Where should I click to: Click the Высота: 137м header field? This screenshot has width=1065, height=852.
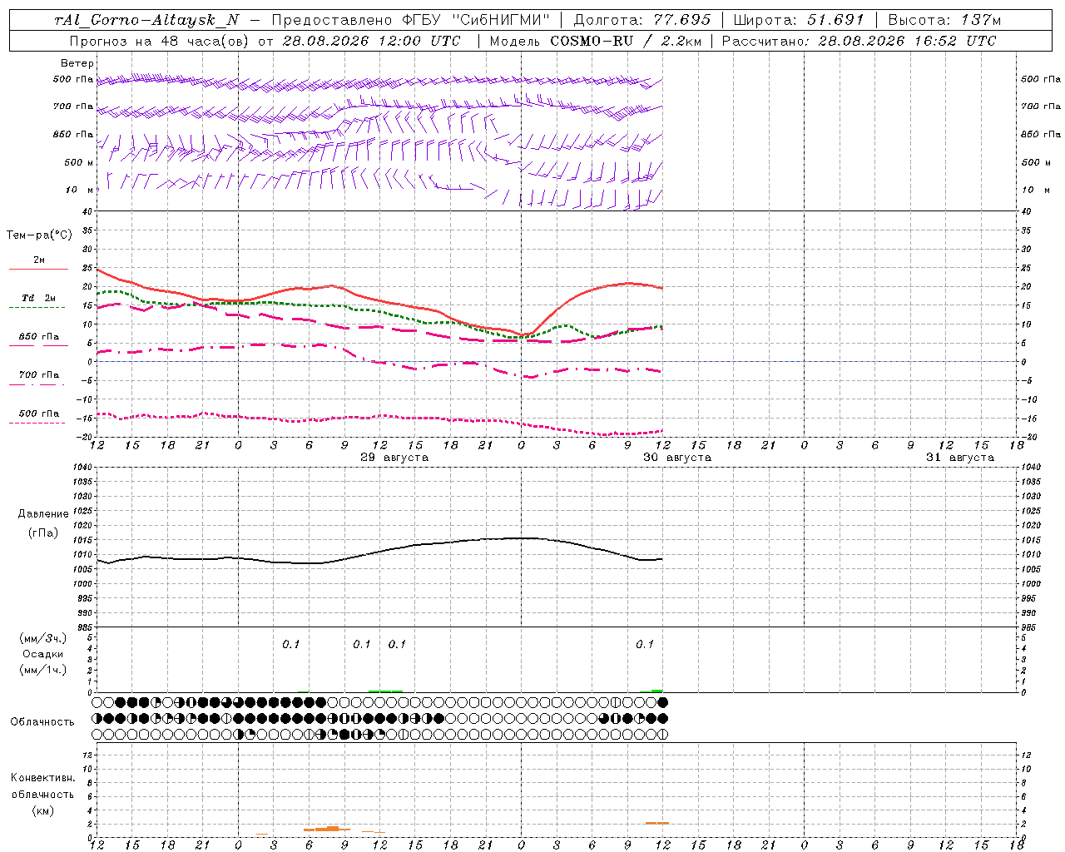pos(944,20)
